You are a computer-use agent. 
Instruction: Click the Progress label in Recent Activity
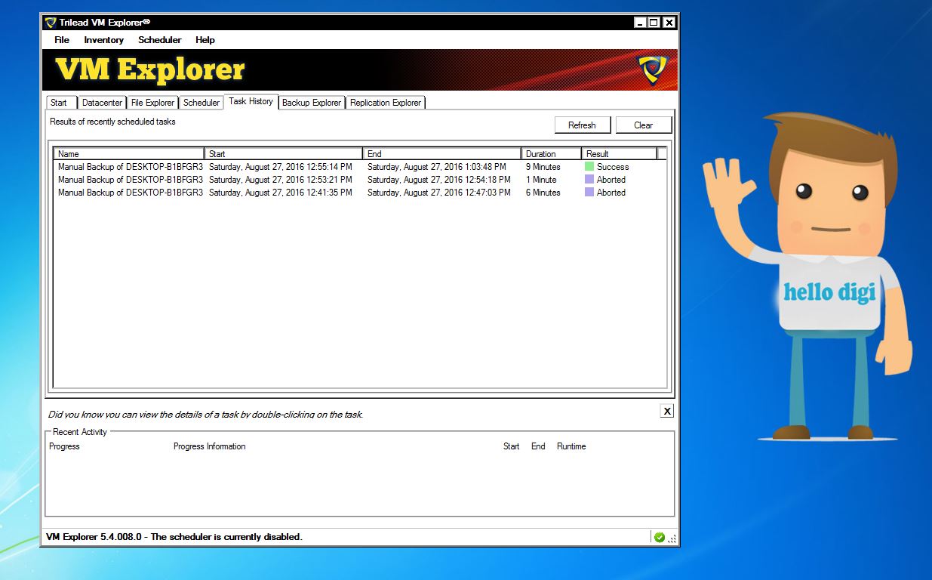[64, 446]
